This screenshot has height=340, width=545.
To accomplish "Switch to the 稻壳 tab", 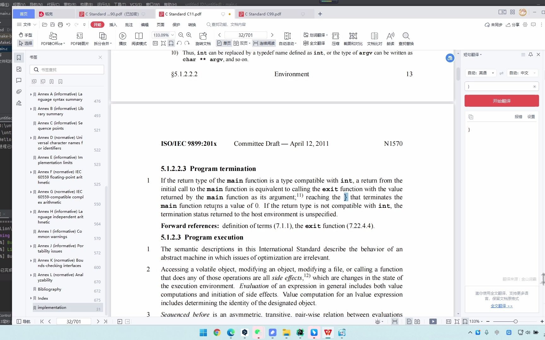I will point(49,14).
